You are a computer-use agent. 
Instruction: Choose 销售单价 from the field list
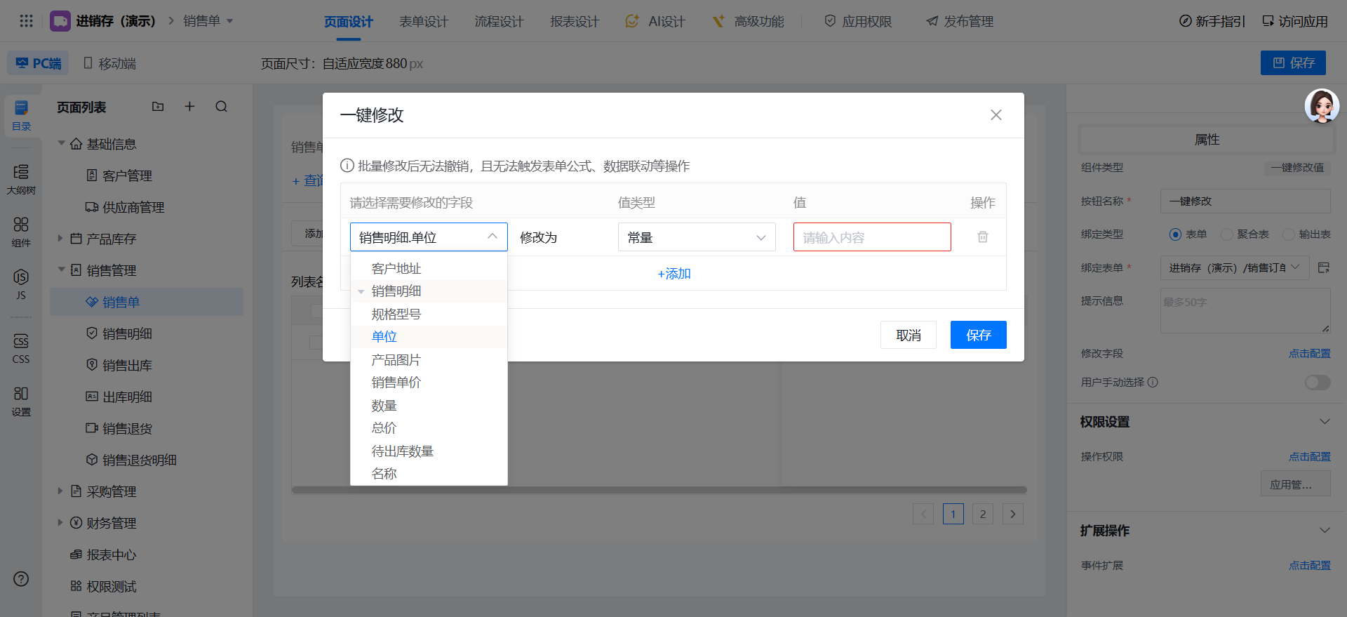[396, 383]
